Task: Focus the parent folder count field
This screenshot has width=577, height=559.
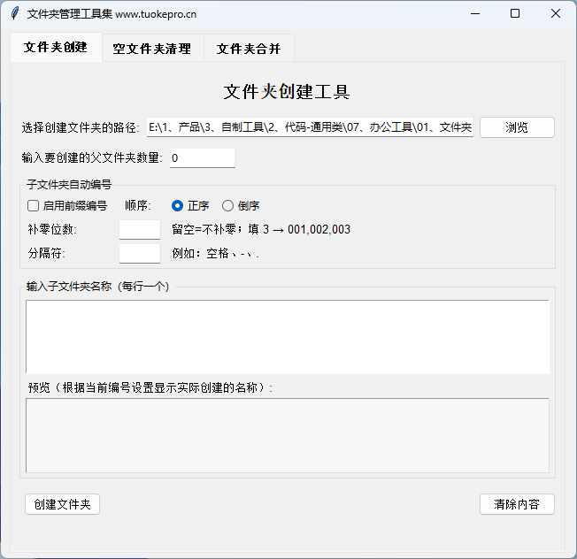Action: point(203,158)
